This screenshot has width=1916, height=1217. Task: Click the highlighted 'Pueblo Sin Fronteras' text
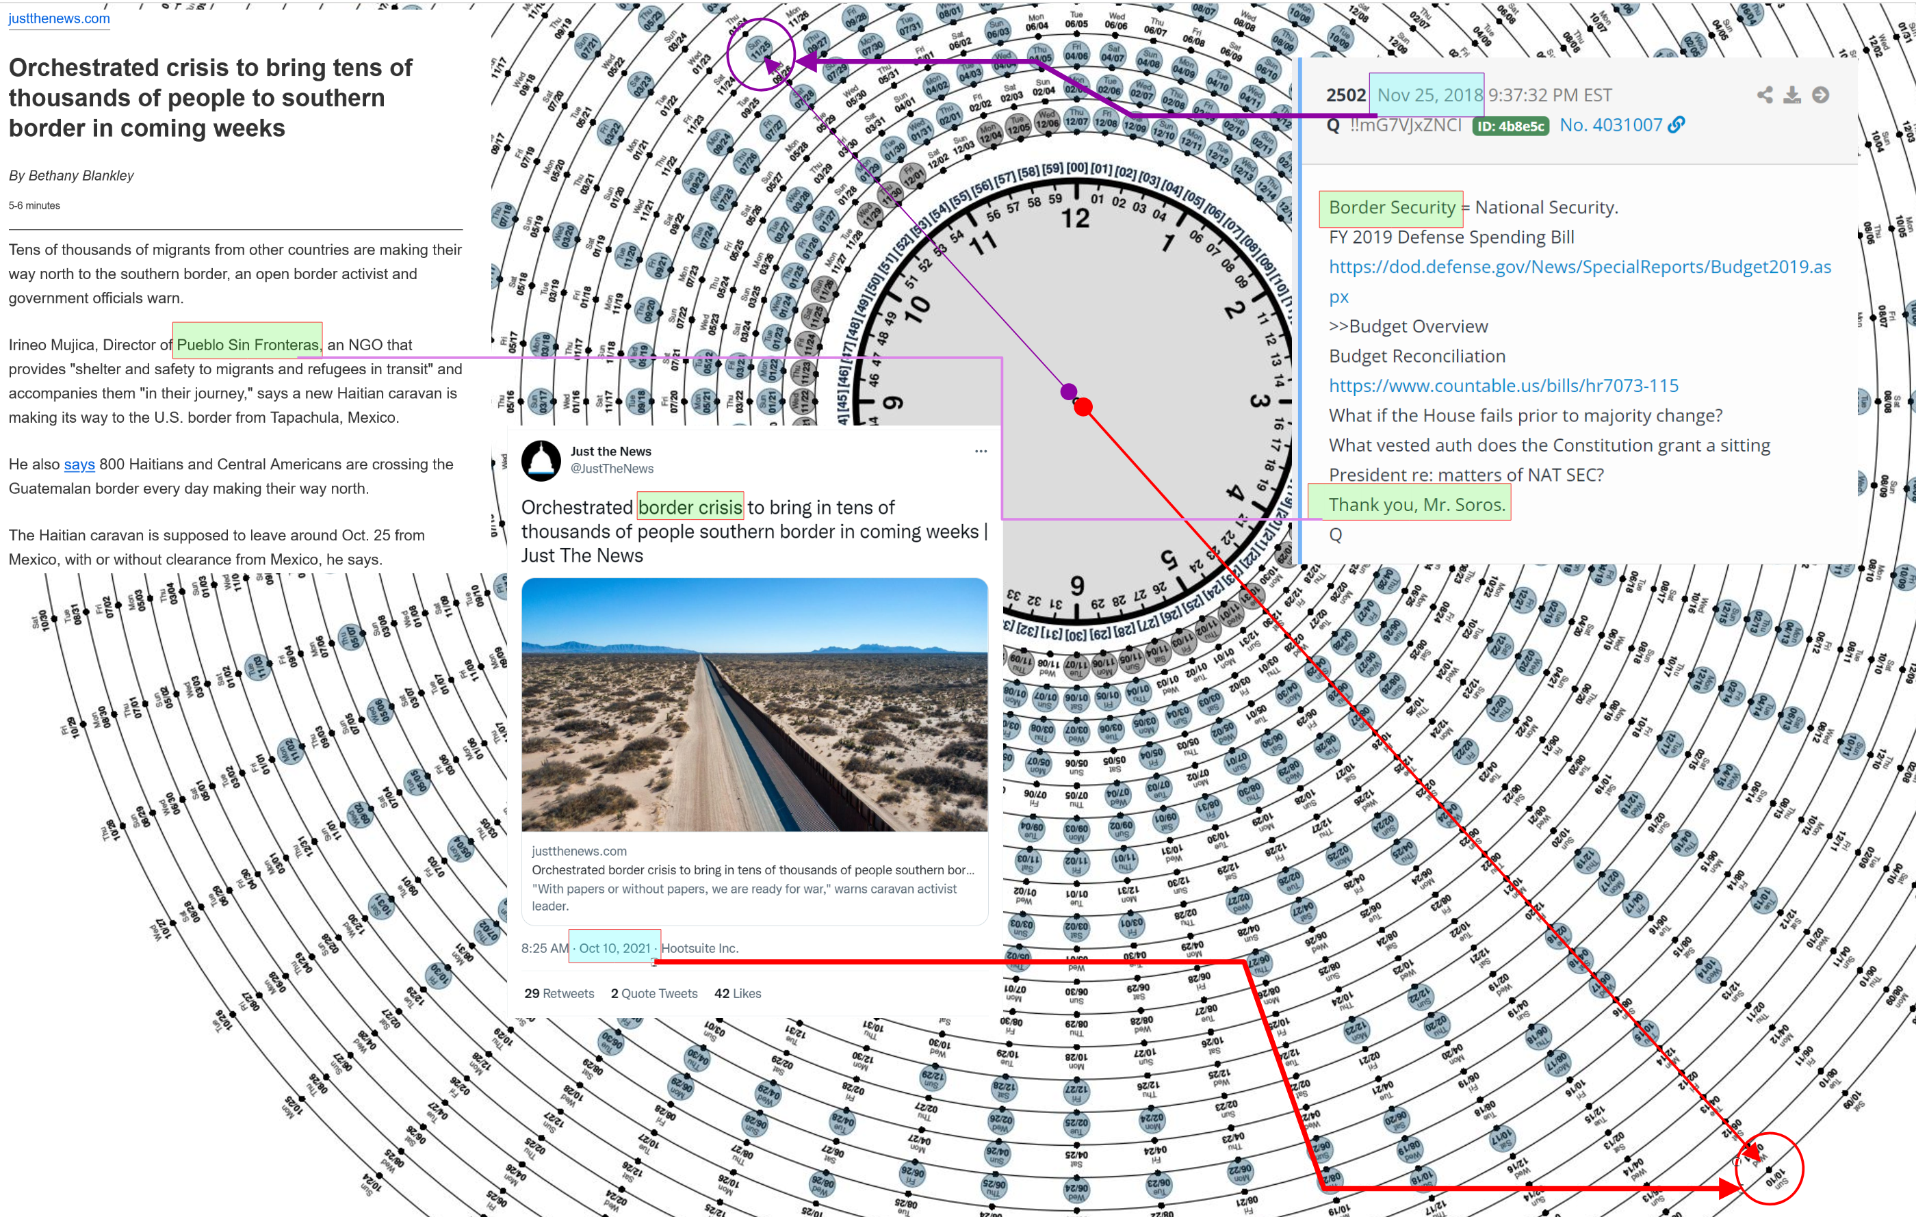(x=248, y=345)
